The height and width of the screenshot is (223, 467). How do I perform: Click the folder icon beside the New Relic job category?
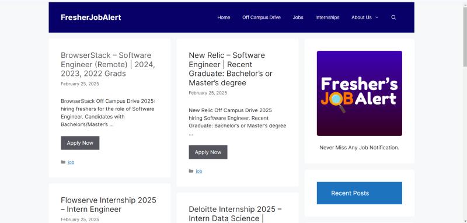[x=191, y=171]
